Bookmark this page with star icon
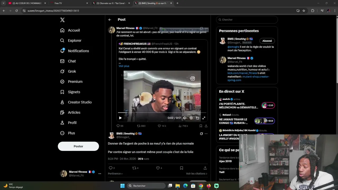Image resolution: width=338 pixels, height=190 pixels. 304,11
